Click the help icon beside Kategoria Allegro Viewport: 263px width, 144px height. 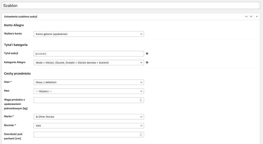click(x=147, y=62)
